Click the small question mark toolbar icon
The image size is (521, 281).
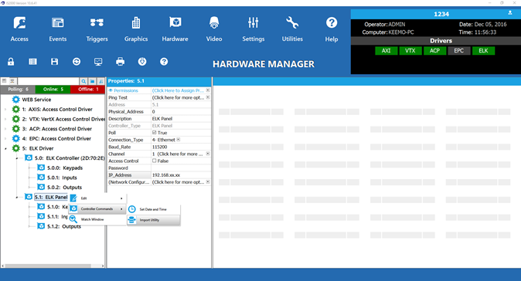pos(164,62)
